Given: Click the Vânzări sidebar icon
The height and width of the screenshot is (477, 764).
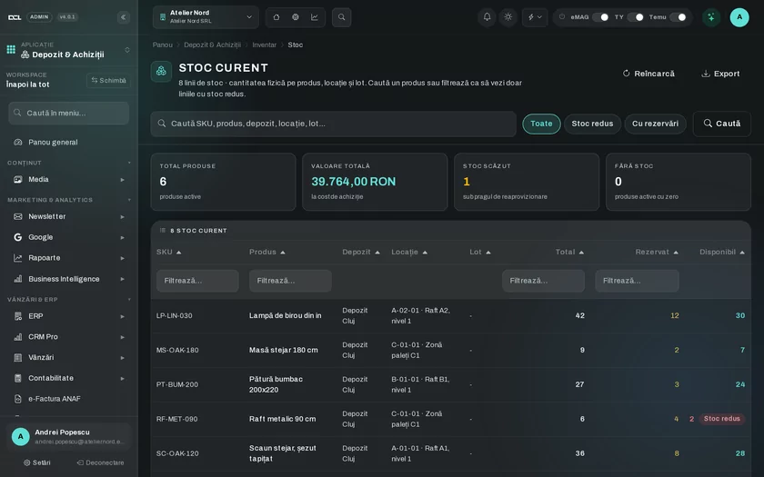Looking at the screenshot, I should (18, 358).
